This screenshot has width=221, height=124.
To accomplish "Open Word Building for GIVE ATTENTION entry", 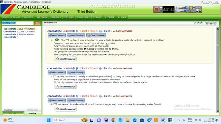I will pyautogui.click(x=76, y=35).
